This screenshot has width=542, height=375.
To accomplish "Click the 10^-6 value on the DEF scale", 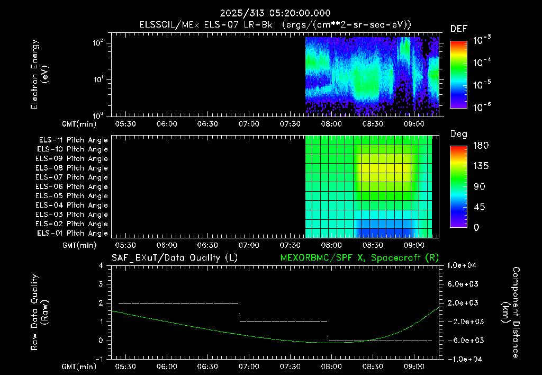I will click(482, 107).
